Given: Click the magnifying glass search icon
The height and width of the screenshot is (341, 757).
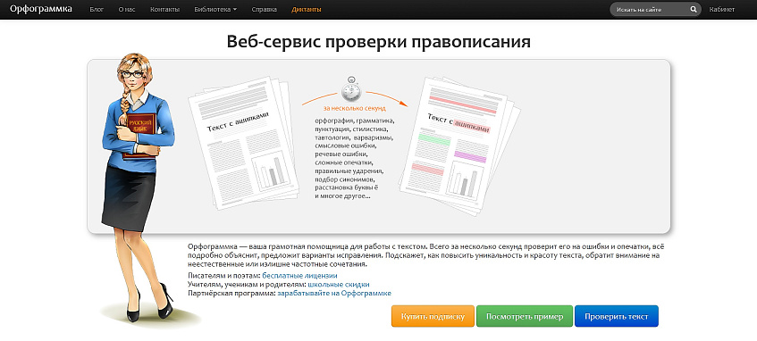Looking at the screenshot, I should pyautogui.click(x=694, y=9).
